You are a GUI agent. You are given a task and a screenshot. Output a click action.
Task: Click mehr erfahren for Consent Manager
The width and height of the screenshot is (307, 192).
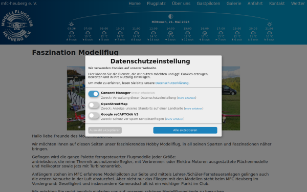187,98
